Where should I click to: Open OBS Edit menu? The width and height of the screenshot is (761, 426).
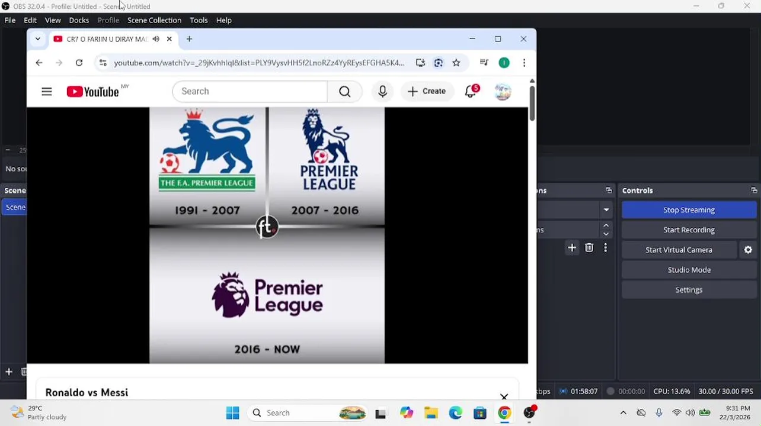[x=30, y=20]
